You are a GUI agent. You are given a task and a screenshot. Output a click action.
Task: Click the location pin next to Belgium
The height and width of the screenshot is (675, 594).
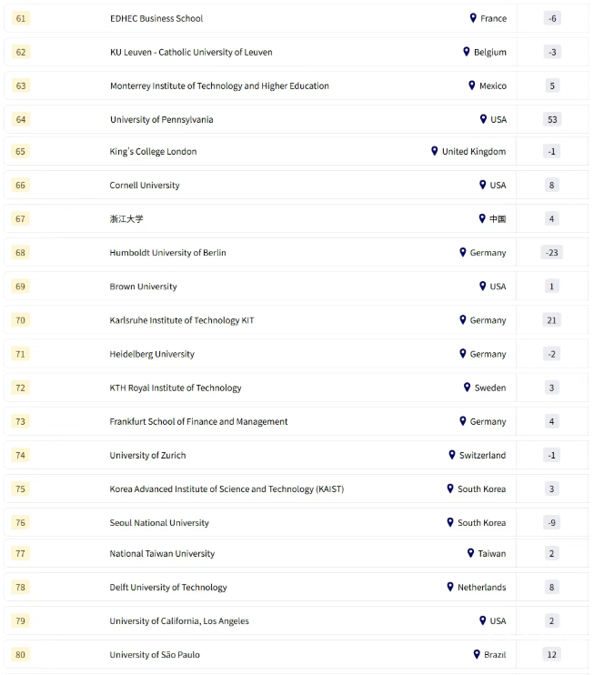pyautogui.click(x=467, y=52)
